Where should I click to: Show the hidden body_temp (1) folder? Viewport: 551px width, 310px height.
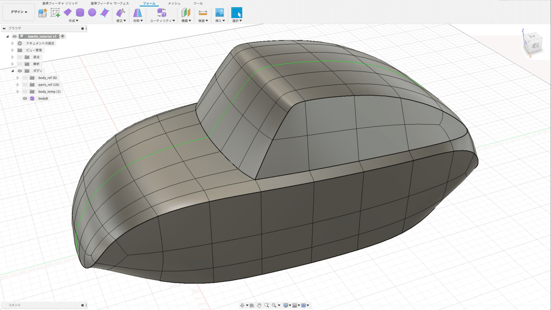(x=25, y=91)
